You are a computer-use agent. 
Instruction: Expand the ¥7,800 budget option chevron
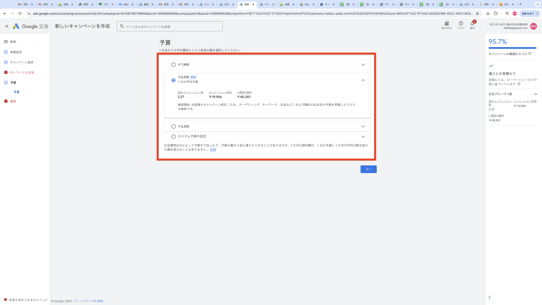tap(363, 65)
